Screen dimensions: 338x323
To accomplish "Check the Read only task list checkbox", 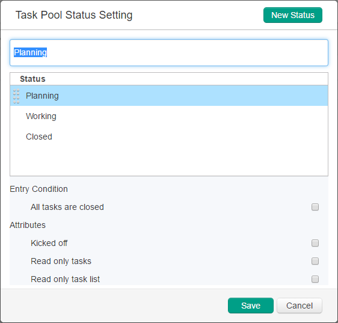I will tap(315, 279).
